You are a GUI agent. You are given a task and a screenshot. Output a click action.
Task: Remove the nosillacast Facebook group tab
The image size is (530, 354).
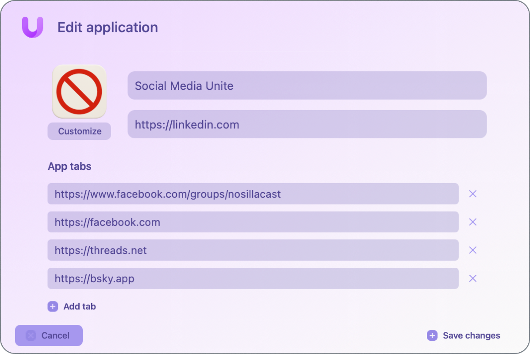click(472, 194)
